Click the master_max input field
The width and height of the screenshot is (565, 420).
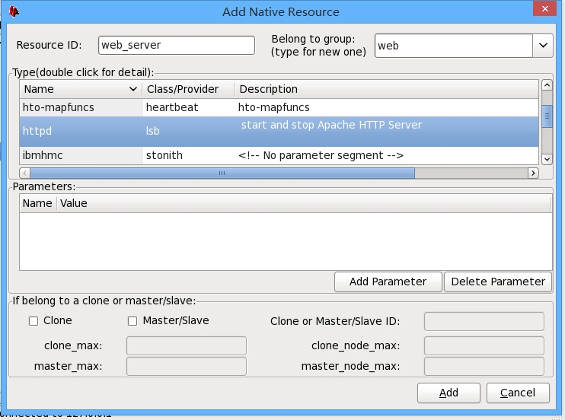pyautogui.click(x=187, y=366)
